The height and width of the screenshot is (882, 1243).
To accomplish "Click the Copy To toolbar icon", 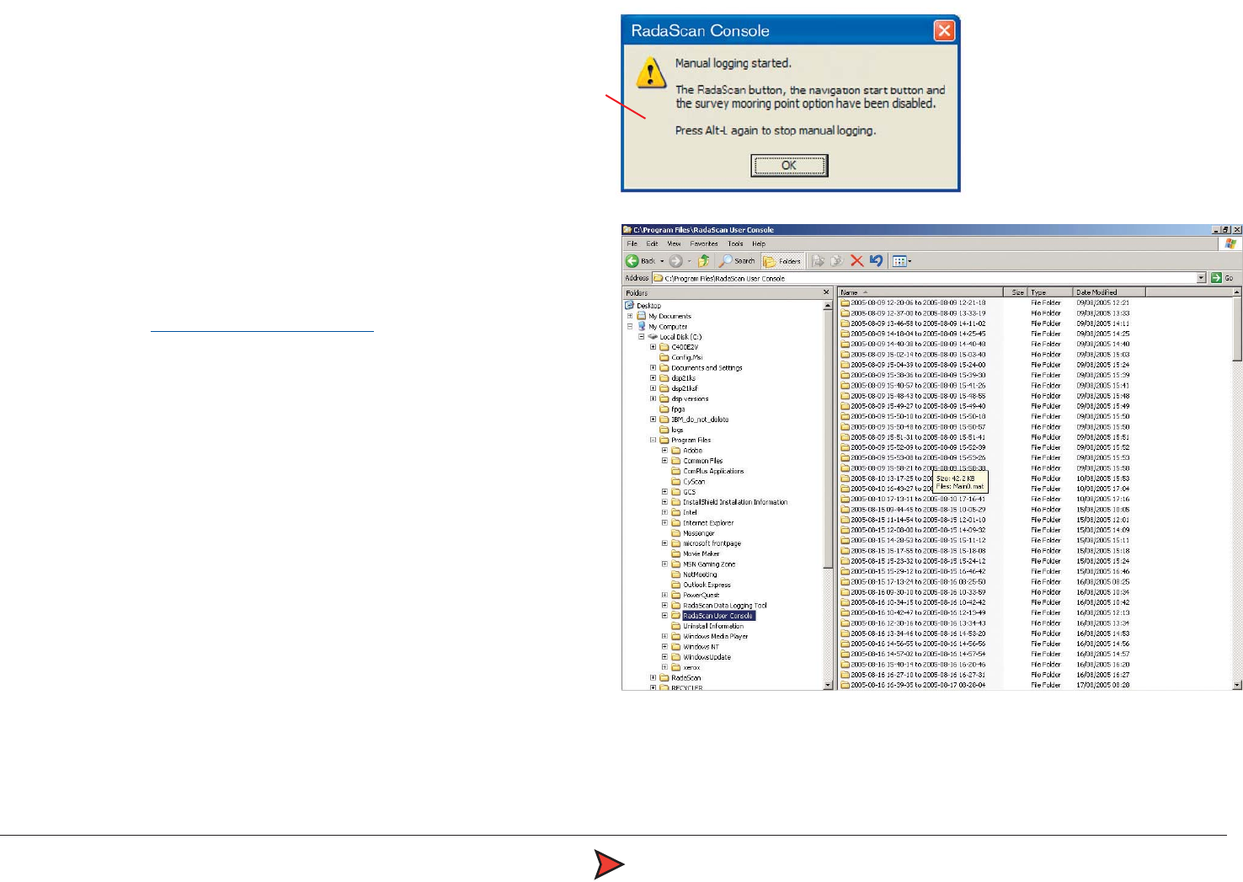I will coord(836,261).
